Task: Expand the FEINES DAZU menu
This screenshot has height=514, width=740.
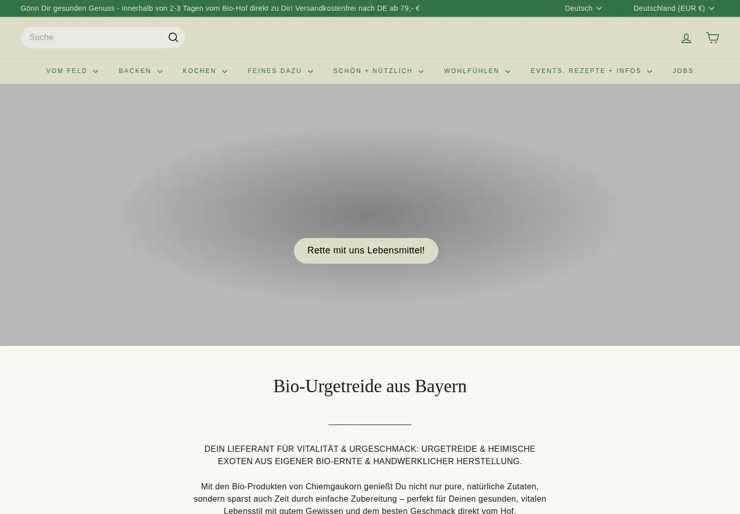Action: [280, 71]
